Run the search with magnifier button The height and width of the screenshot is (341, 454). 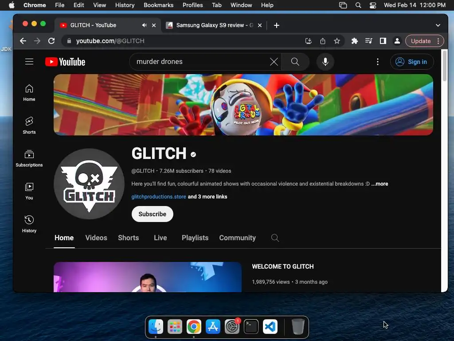pos(295,62)
